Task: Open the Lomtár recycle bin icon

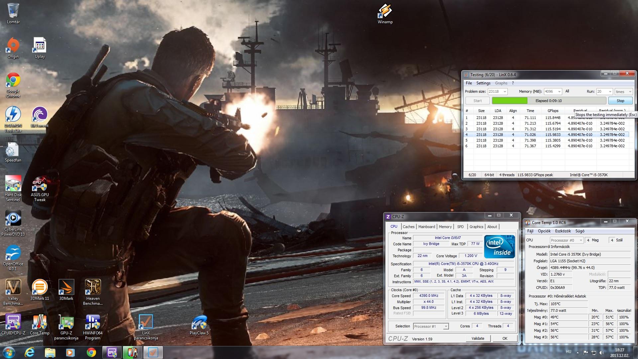Action: coord(13,14)
